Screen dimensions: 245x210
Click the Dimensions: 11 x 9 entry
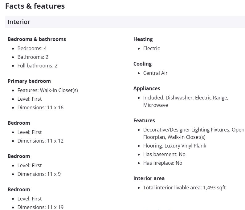[39, 174]
